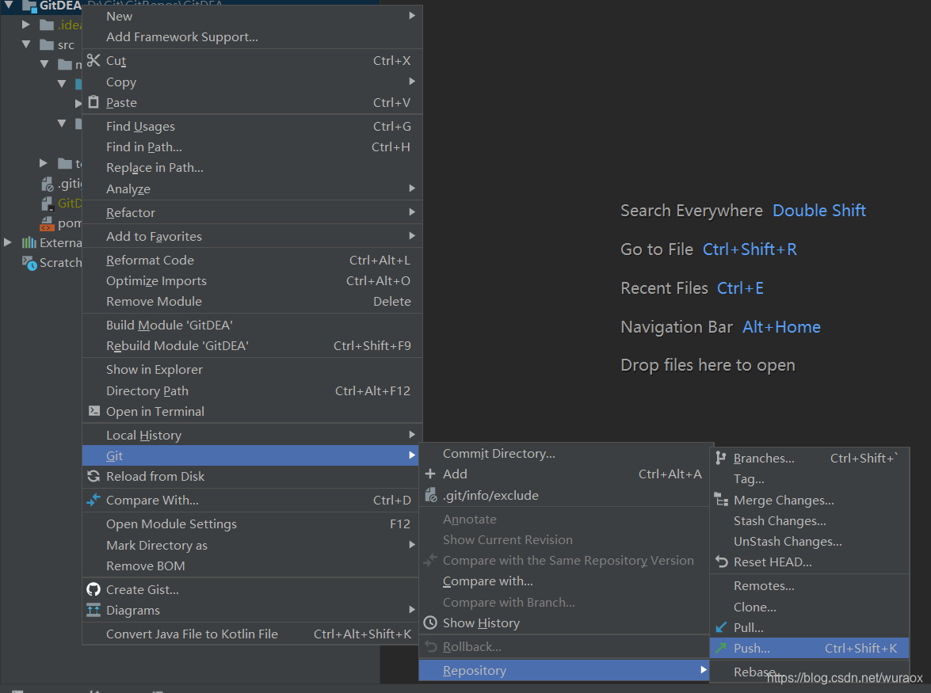This screenshot has height=693, width=931.
Task: Click the .gitignore file icon in tree
Action: point(47,184)
